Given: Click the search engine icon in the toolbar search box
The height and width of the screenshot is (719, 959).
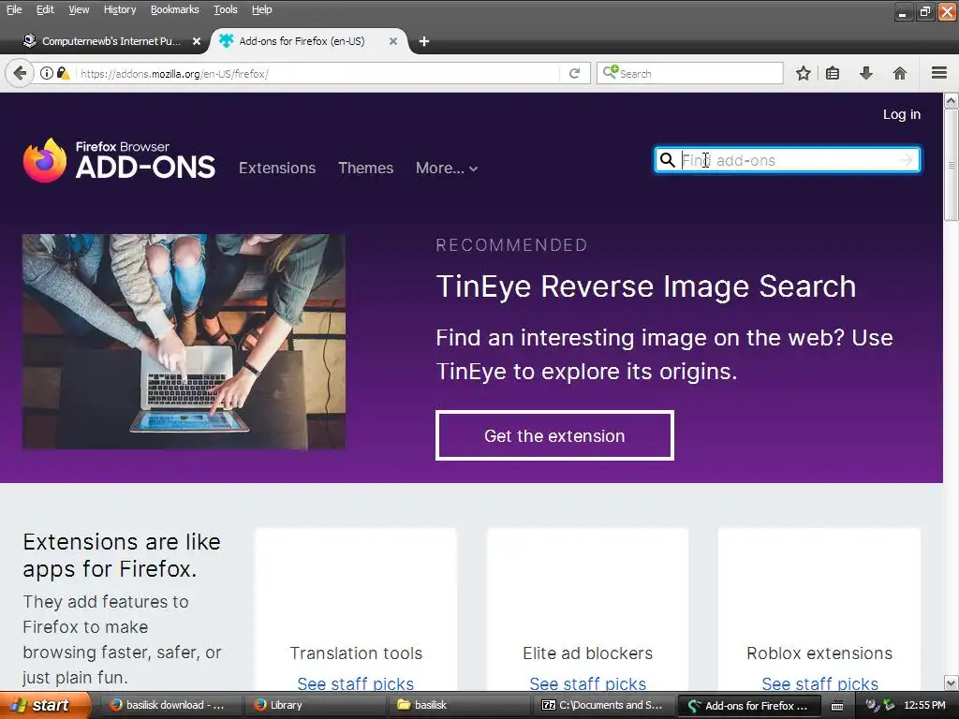Looking at the screenshot, I should [x=611, y=73].
